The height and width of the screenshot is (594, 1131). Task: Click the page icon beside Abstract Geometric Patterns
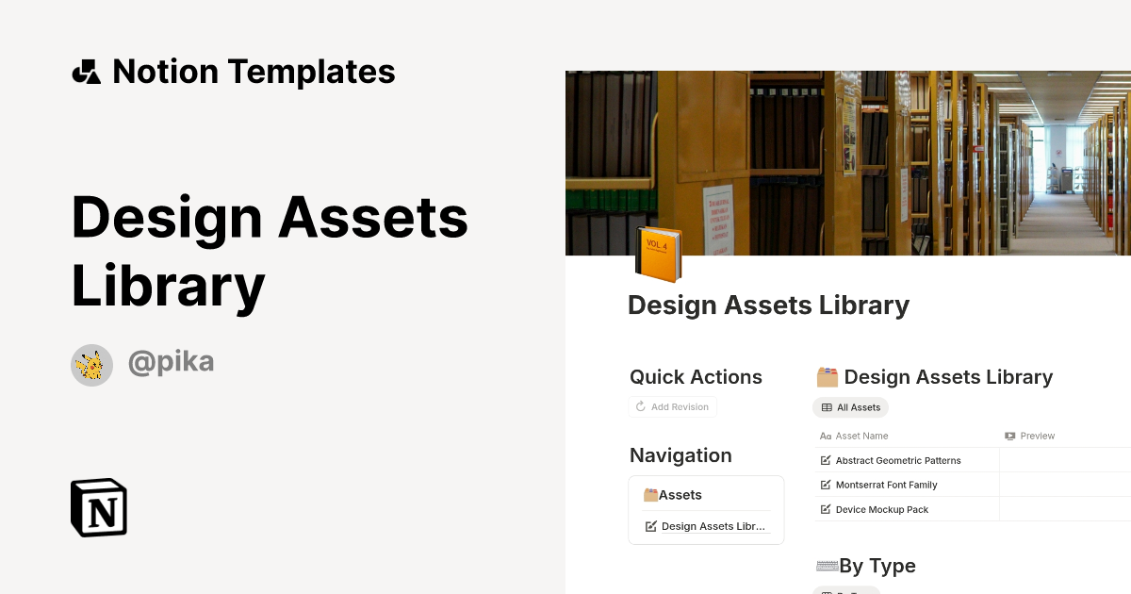(x=825, y=460)
